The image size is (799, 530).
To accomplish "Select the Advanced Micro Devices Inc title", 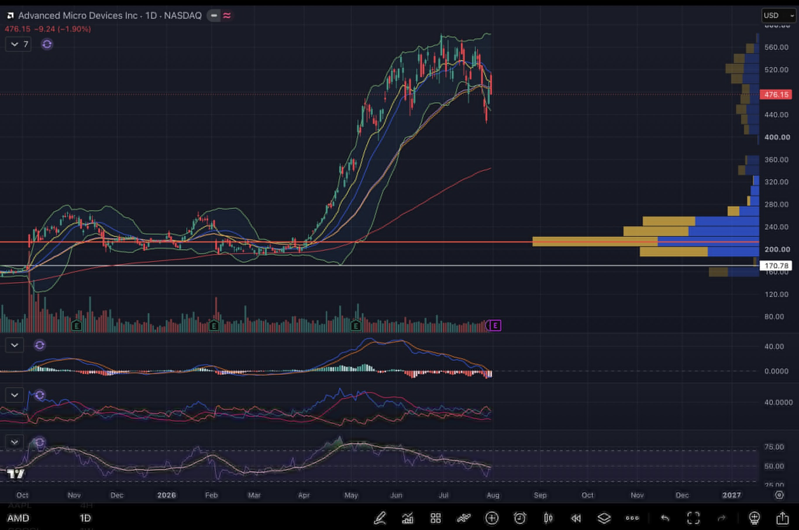I will point(78,15).
